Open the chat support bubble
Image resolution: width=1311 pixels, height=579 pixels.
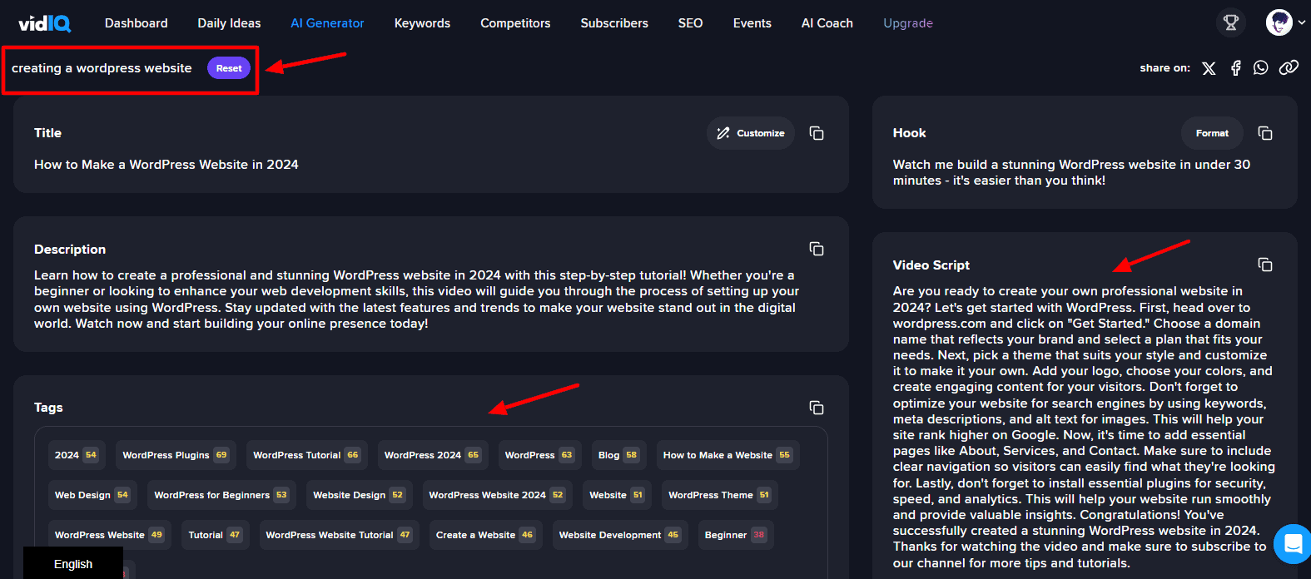pyautogui.click(x=1293, y=544)
